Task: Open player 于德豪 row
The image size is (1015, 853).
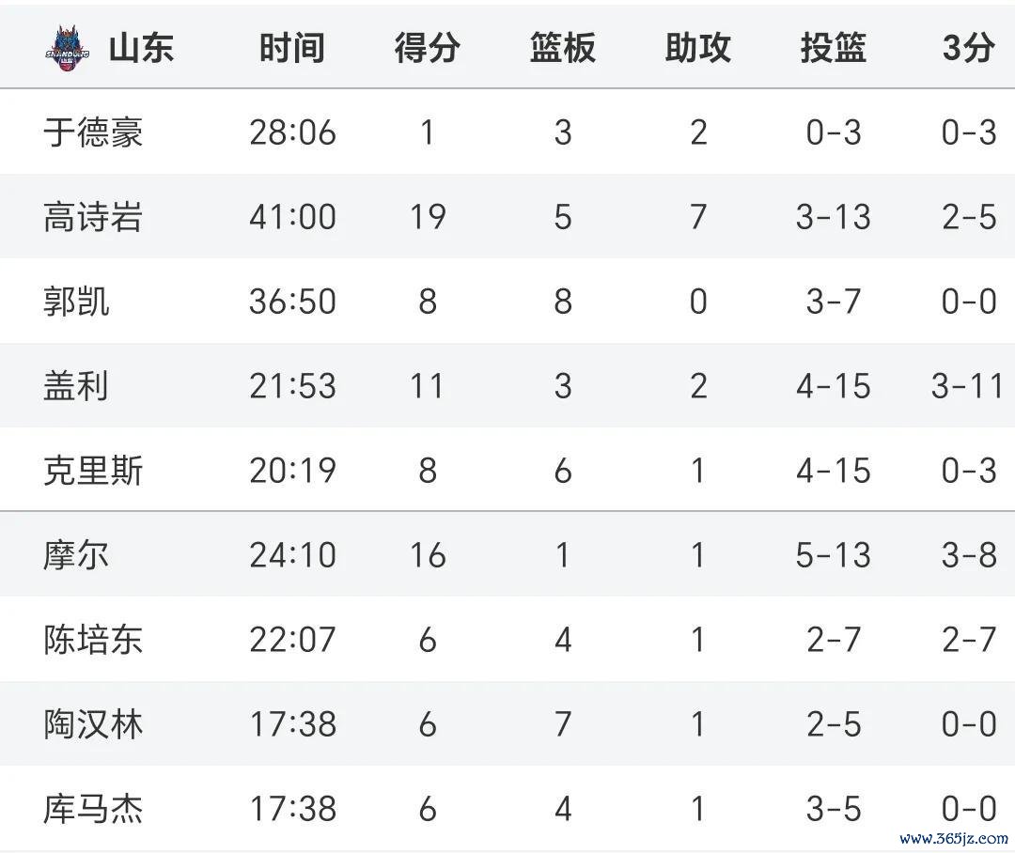Action: pos(507,132)
